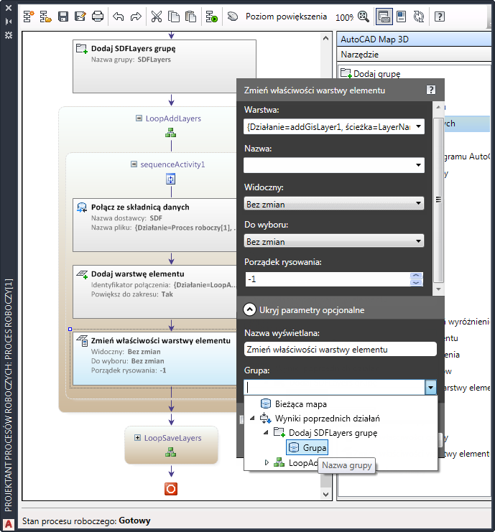Screen dimensions: 495x532
Task: Open help from the toolbar question mark
Action: (x=440, y=17)
